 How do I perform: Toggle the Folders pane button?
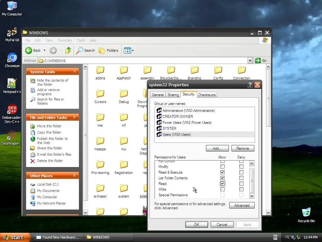click(x=108, y=50)
